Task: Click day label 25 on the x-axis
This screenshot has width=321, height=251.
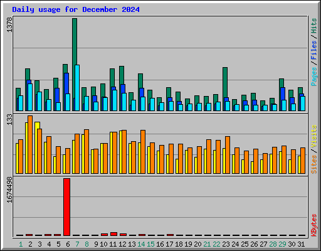Action: pos(245,244)
